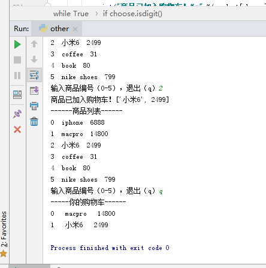Print the console output
Screen dimensions: 266x268
click(x=34, y=106)
